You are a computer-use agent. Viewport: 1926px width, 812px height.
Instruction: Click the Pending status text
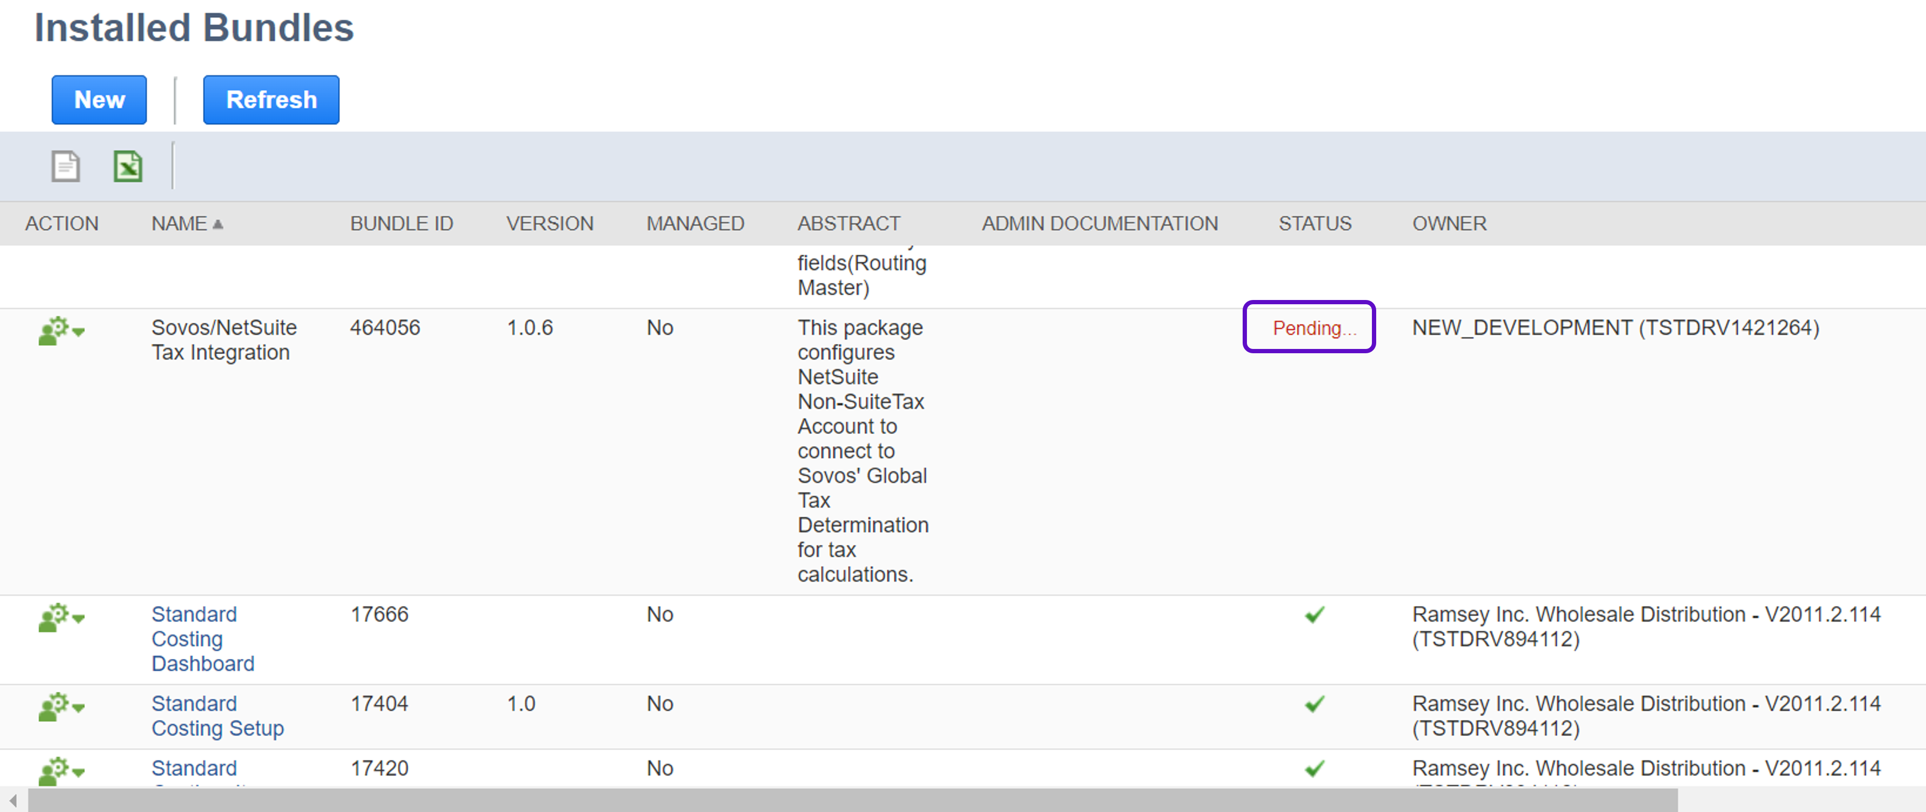click(x=1313, y=328)
